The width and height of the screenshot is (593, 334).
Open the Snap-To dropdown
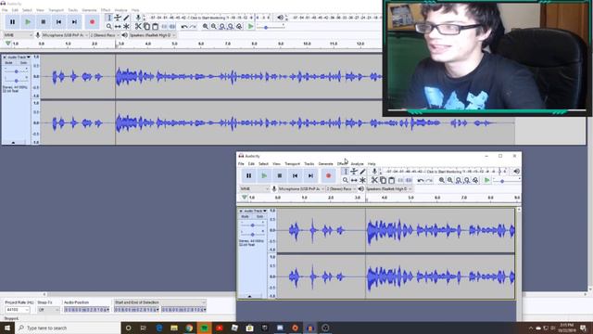point(49,310)
